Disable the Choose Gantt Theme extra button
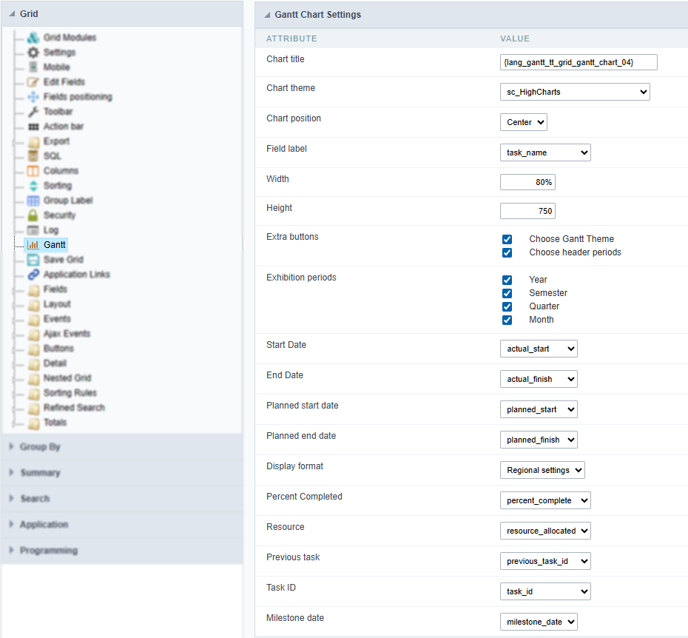 (x=507, y=238)
